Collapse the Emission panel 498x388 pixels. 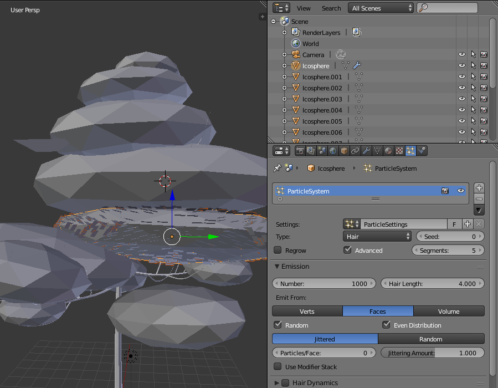tap(277, 266)
